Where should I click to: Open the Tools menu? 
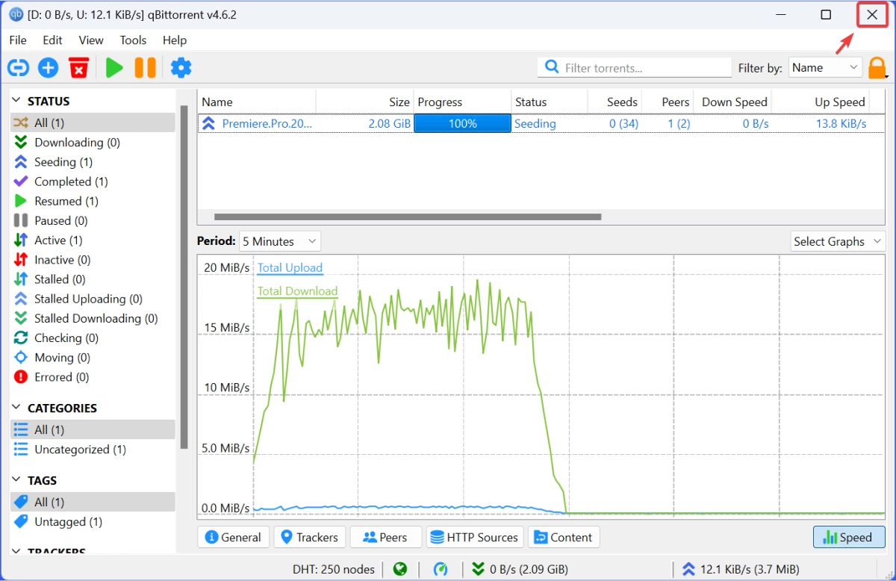click(133, 40)
